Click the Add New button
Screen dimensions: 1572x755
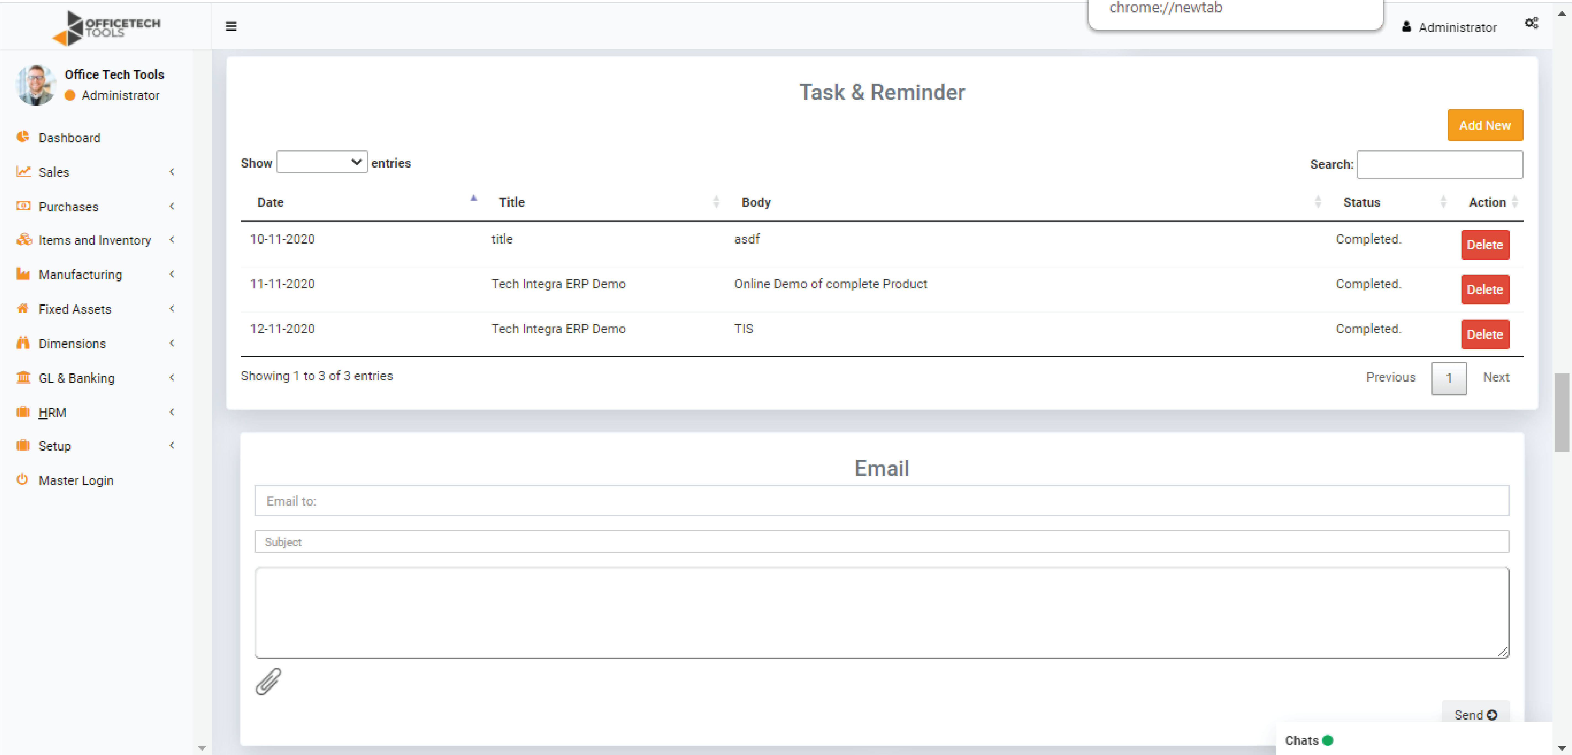(x=1485, y=125)
